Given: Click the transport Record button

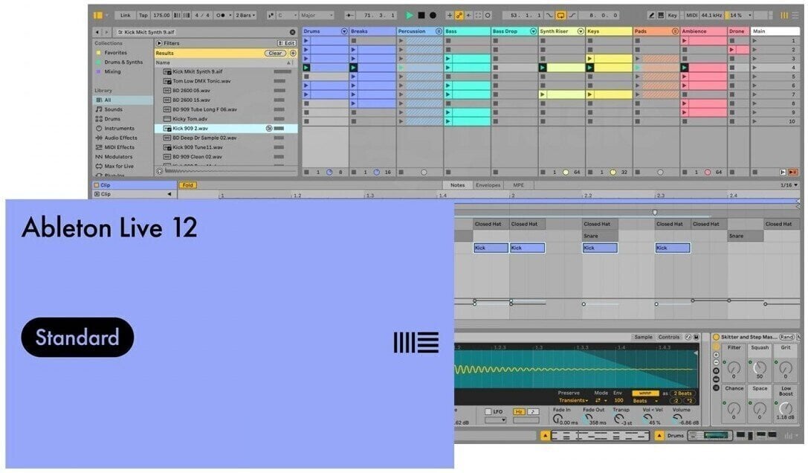Looking at the screenshot, I should click(433, 16).
